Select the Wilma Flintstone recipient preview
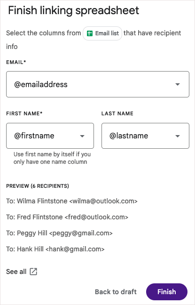 (72, 201)
